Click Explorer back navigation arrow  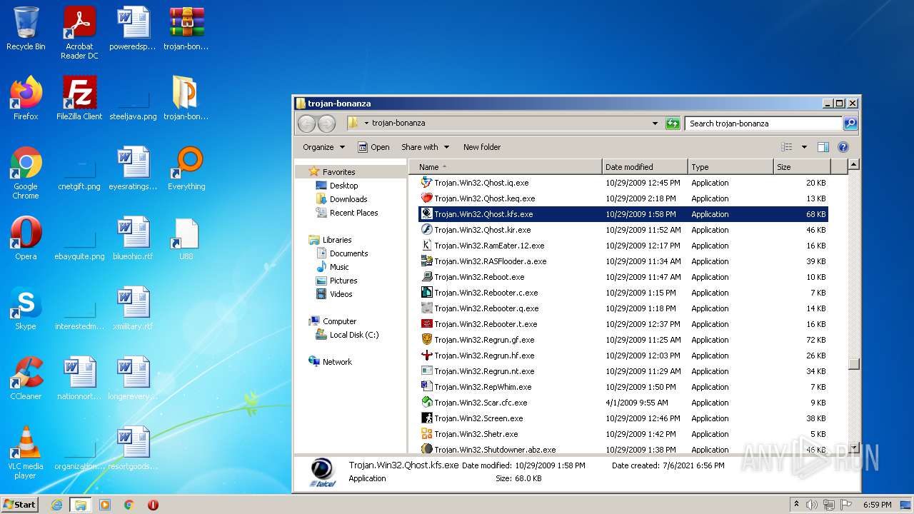(x=306, y=124)
